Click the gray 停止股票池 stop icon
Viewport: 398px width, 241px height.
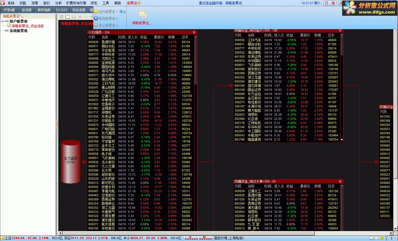coord(96,25)
